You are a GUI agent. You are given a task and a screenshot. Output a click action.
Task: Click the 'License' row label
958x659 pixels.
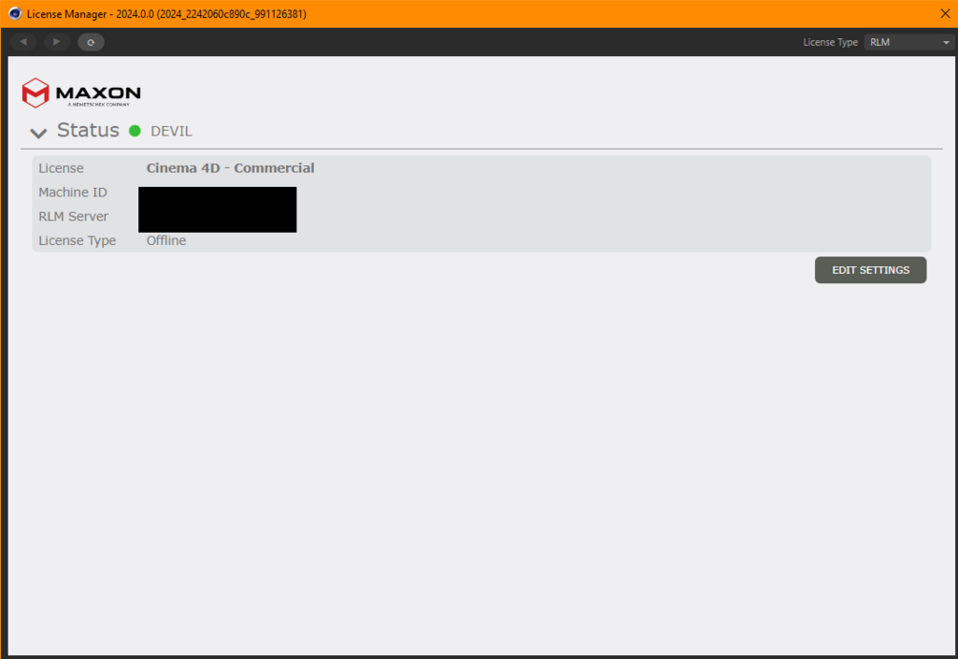[61, 168]
